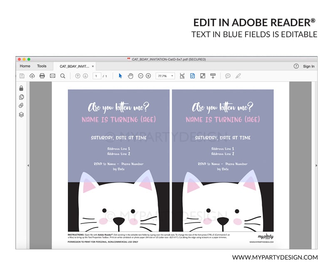Open the Tools tab
Screen dimensions: 333x265
(x=42, y=66)
